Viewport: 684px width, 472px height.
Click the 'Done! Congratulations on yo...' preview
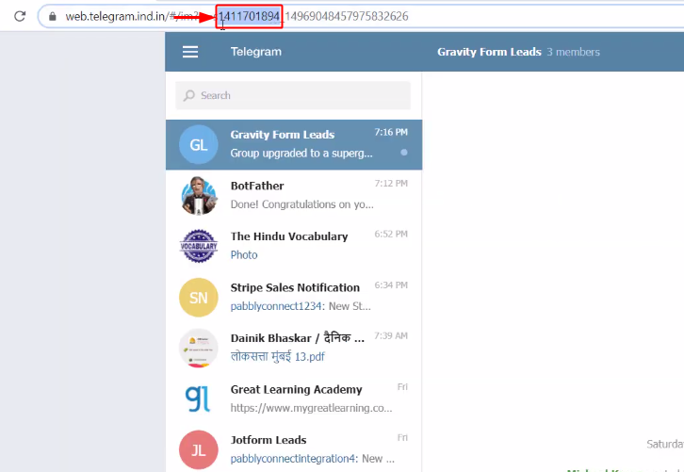(x=301, y=204)
